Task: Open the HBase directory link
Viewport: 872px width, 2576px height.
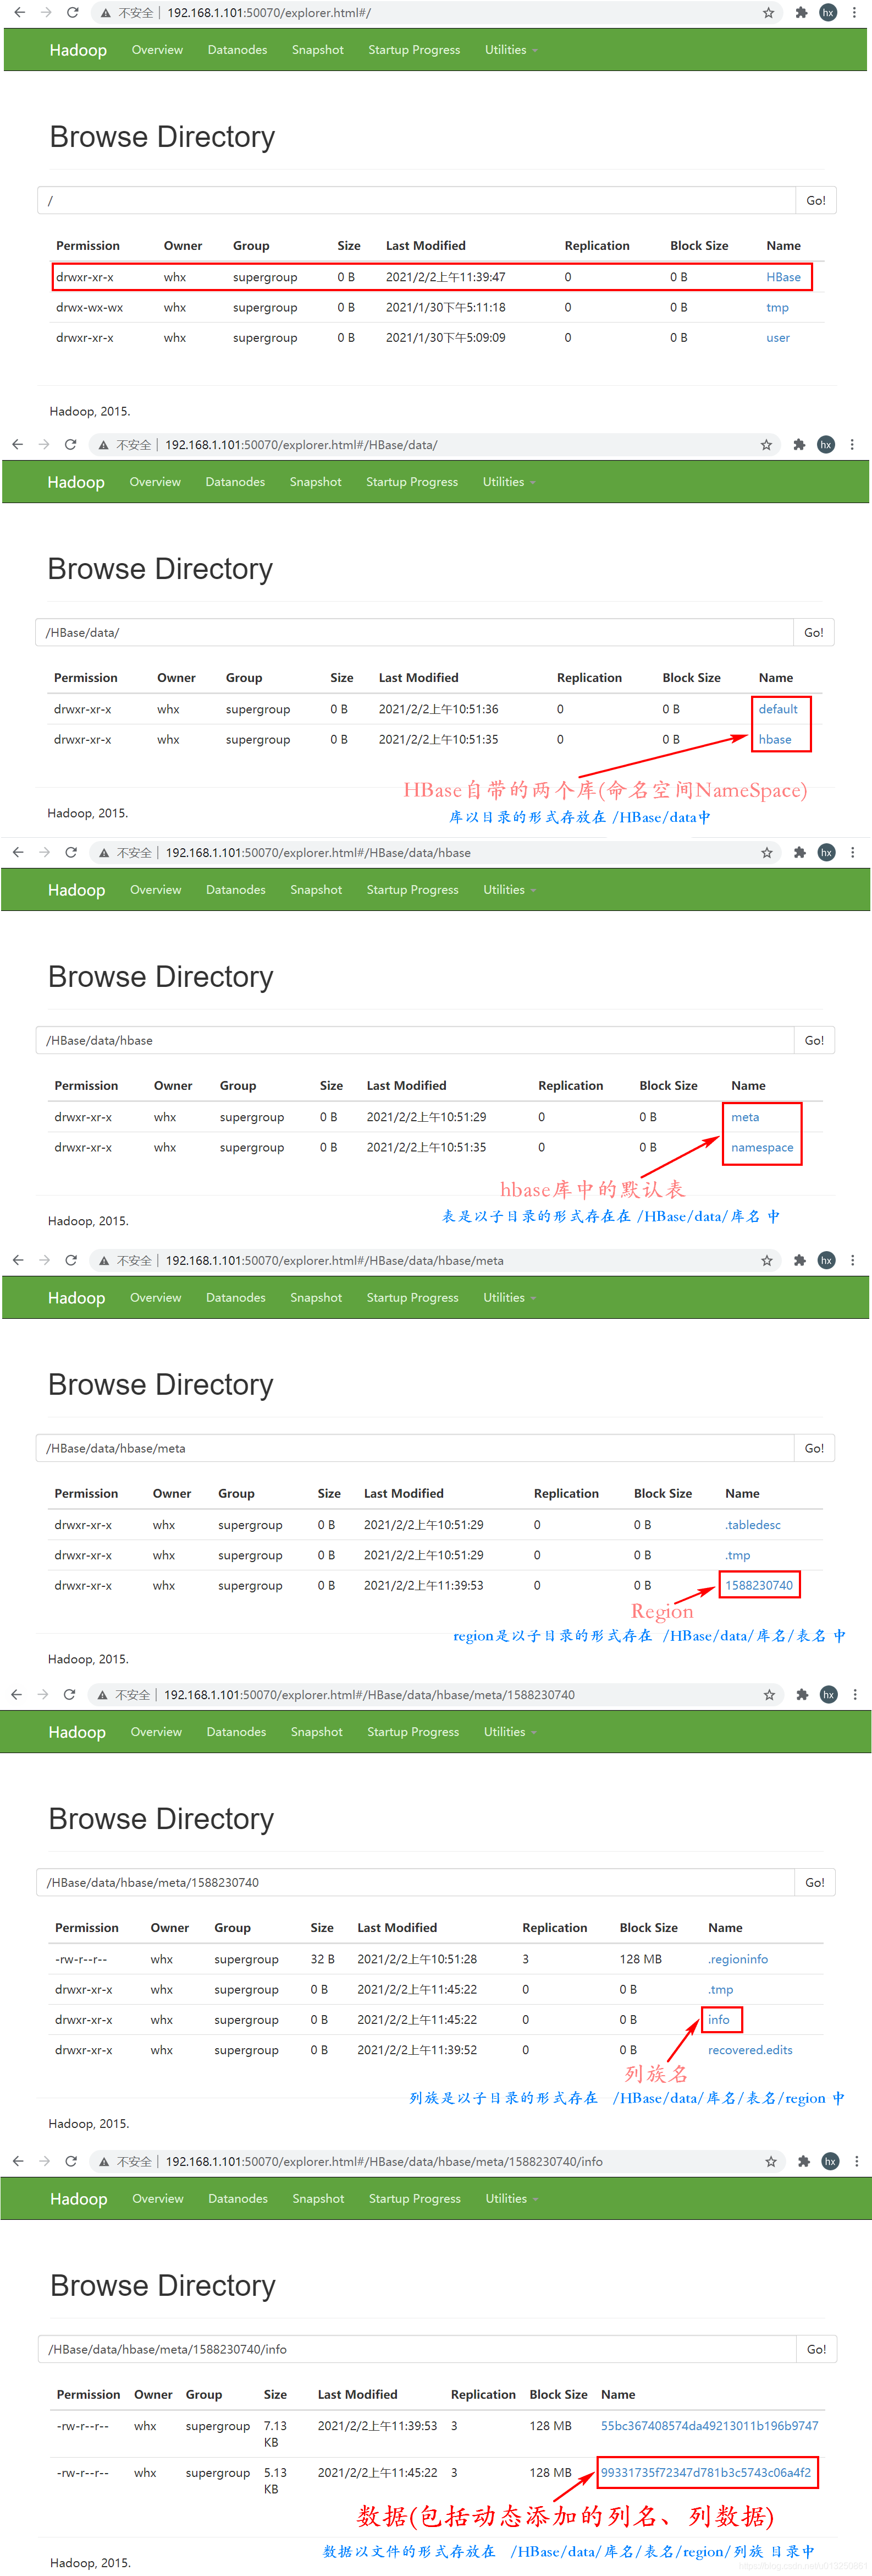Action: click(783, 278)
